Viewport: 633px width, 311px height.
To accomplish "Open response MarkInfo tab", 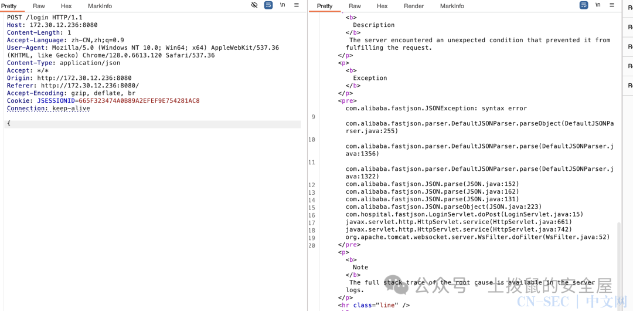I will tap(452, 6).
